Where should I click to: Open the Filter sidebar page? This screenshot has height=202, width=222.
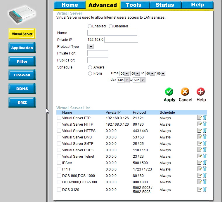(22, 61)
